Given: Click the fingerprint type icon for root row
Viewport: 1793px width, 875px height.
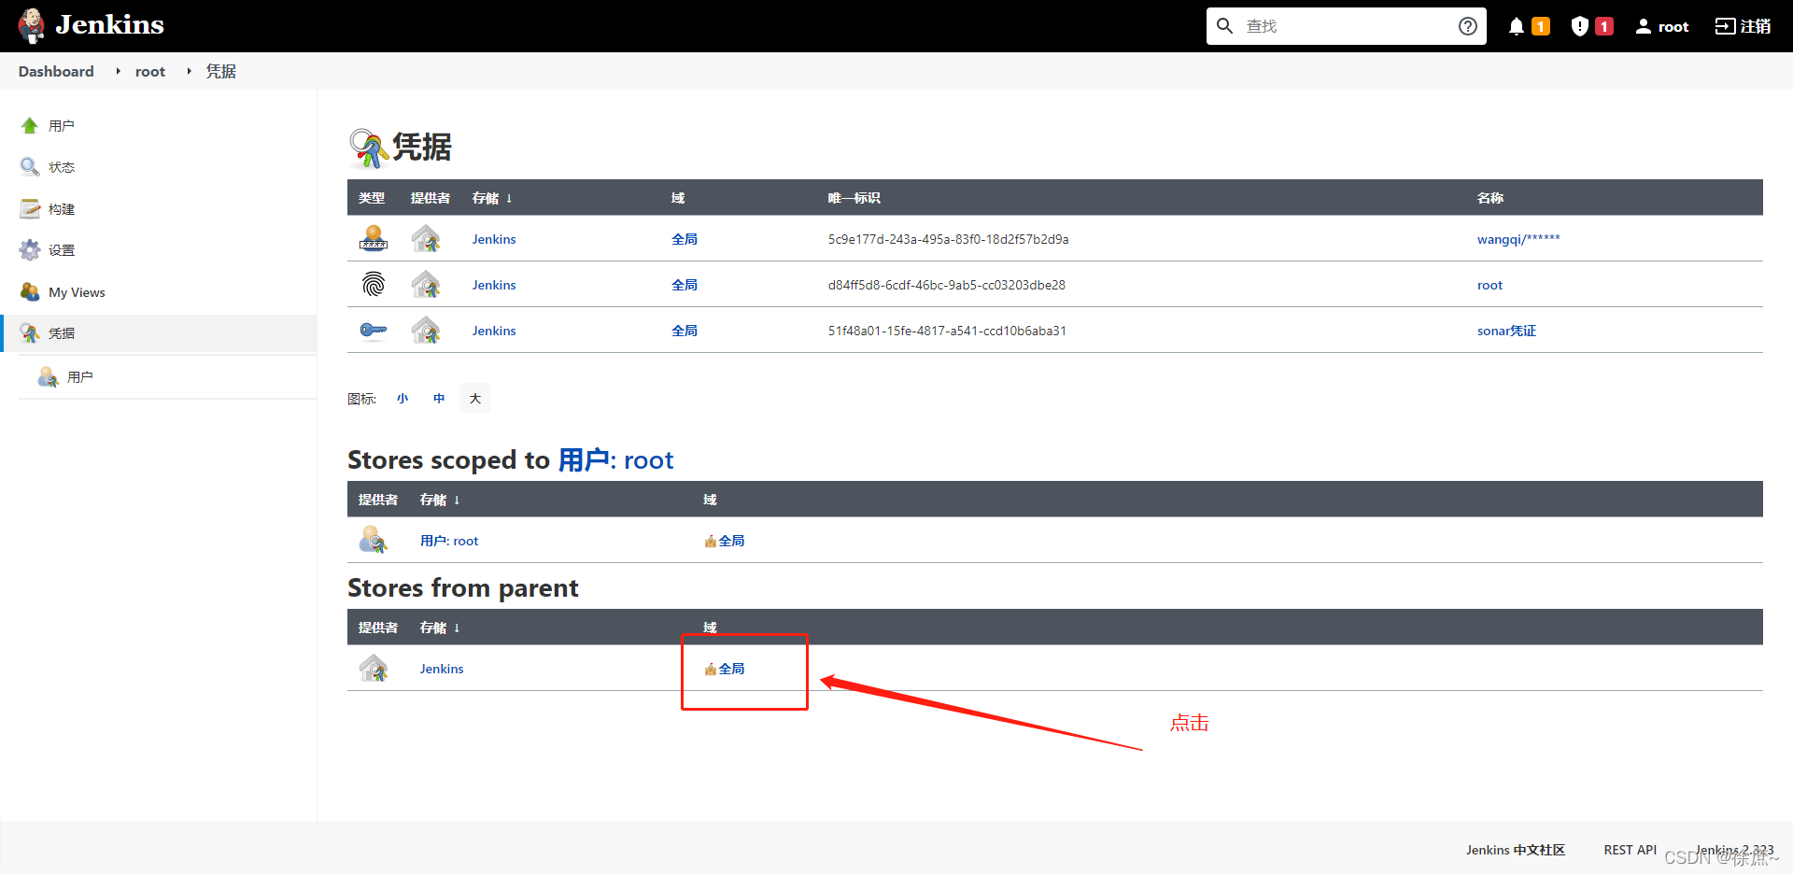Looking at the screenshot, I should coord(374,285).
